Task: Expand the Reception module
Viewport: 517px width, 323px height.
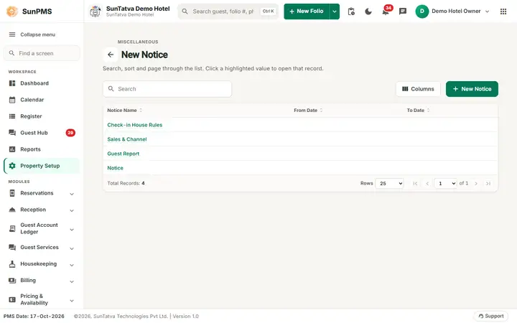Action: click(72, 210)
